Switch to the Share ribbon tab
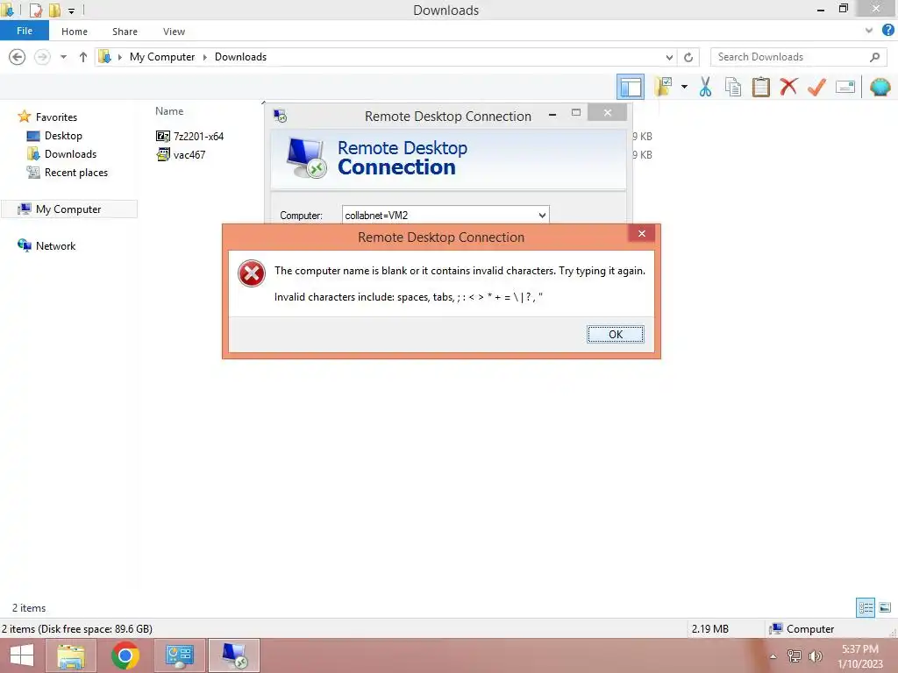Image resolution: width=898 pixels, height=673 pixels. (125, 32)
